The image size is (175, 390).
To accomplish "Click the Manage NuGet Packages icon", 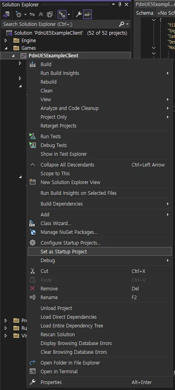I will (x=33, y=232).
